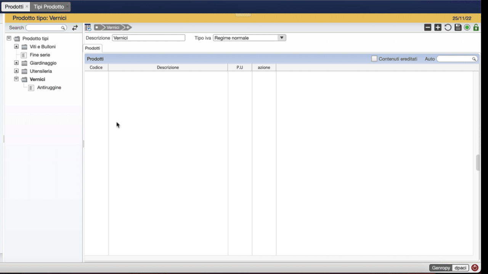Click the Auto search input field
488x274 pixels.
pos(457,59)
